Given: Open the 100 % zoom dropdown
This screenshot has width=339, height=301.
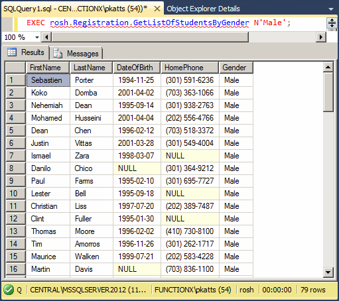Looking at the screenshot, I should (37, 37).
